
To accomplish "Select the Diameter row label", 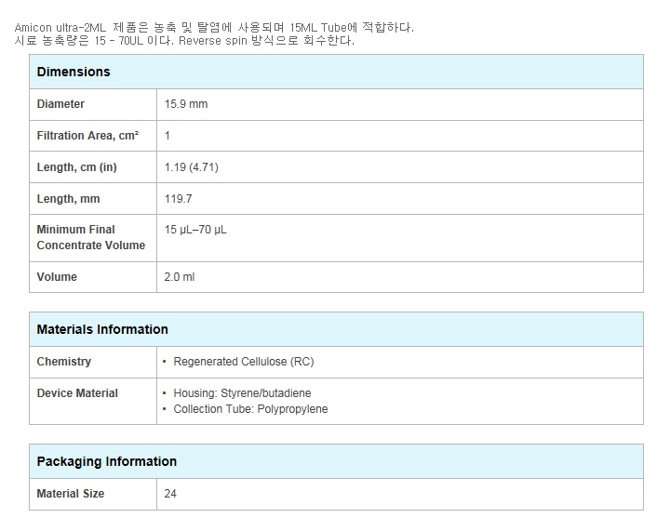I will pos(60,104).
